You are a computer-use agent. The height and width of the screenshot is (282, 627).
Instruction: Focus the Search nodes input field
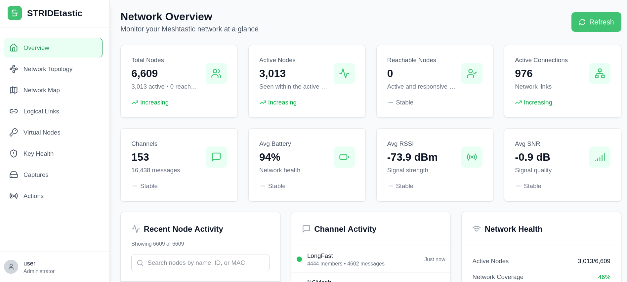tap(200, 263)
